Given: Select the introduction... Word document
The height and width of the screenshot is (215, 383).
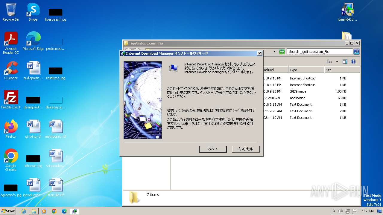Looking at the screenshot, I should 33,188.
